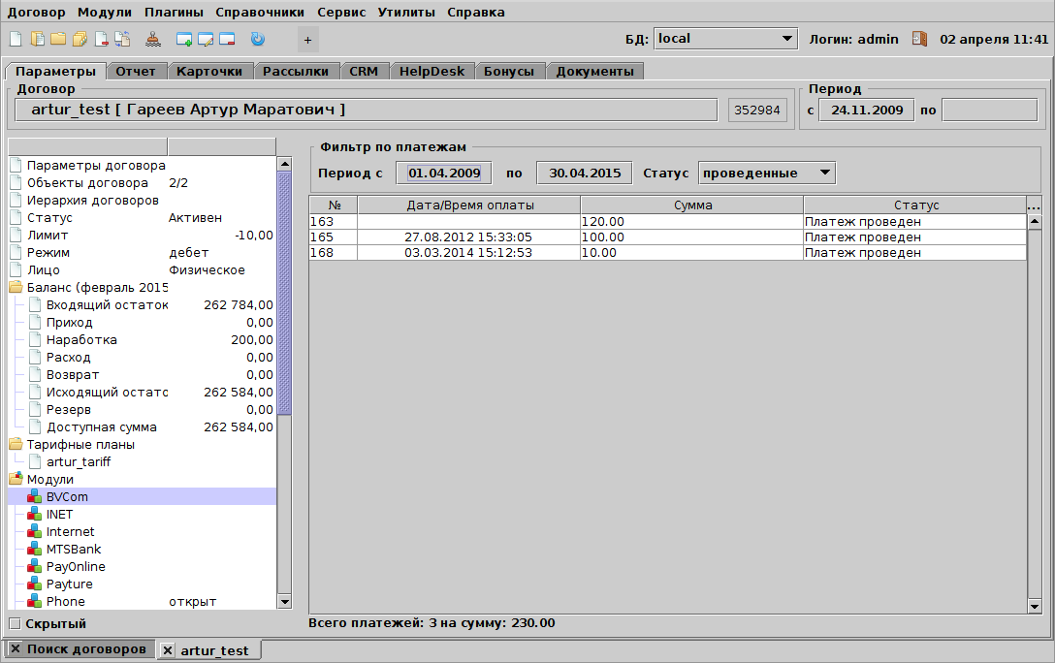Viewport: 1055px width, 663px height.
Task: Open the folder icon on the toolbar
Action: point(58,39)
